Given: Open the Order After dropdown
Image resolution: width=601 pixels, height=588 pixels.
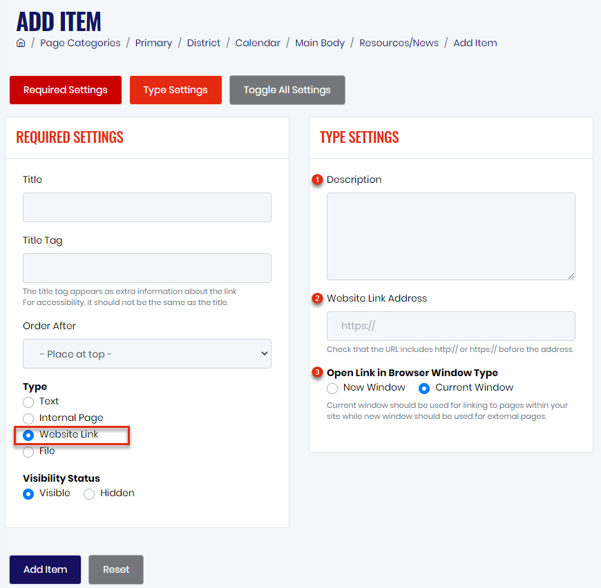Looking at the screenshot, I should pos(147,354).
